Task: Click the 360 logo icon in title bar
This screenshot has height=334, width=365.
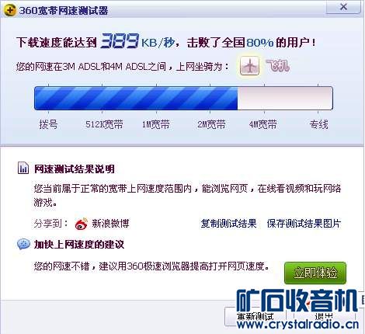Action: [x=10, y=11]
